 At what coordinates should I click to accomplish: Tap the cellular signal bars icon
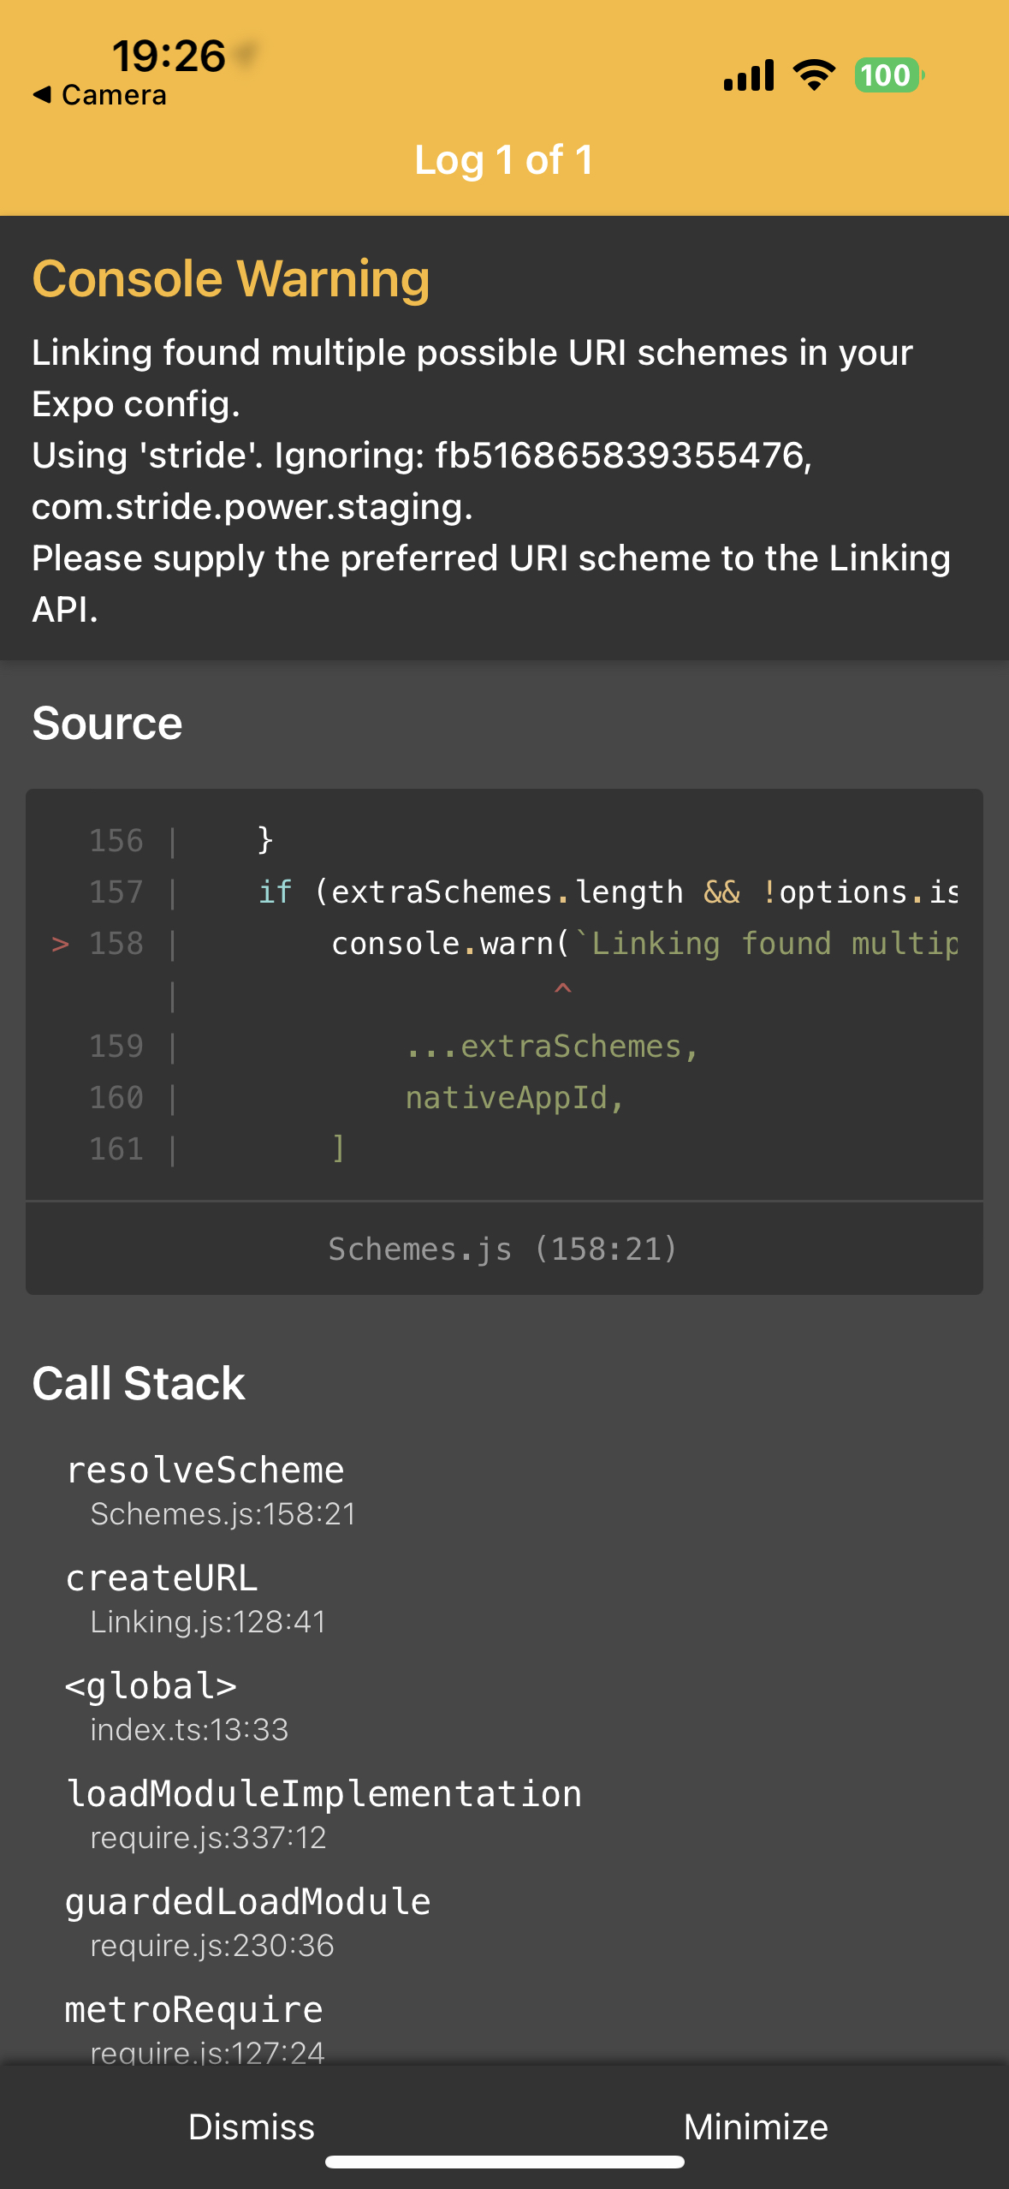[749, 75]
